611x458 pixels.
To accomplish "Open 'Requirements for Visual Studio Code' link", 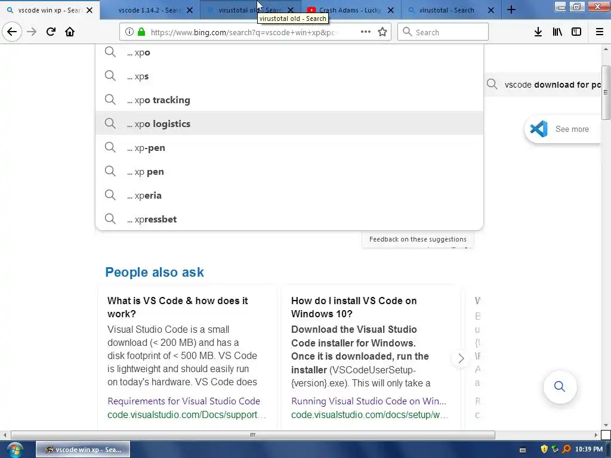I will (184, 401).
